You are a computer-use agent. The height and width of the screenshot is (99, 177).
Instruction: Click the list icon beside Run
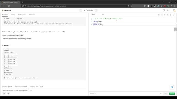pyautogui.click(x=161, y=94)
